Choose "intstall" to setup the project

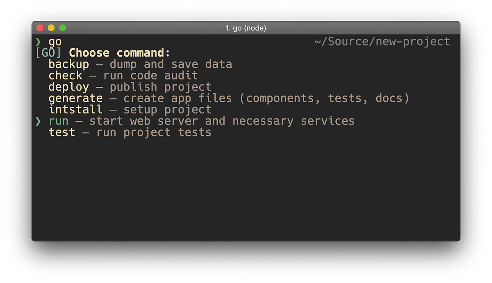point(75,109)
